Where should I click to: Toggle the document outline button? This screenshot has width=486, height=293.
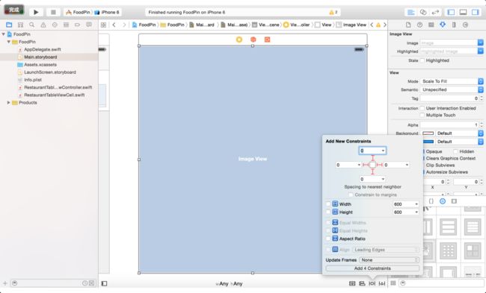pos(104,283)
